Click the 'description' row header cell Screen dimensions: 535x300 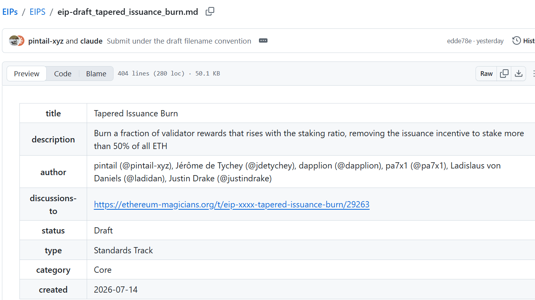click(x=53, y=139)
